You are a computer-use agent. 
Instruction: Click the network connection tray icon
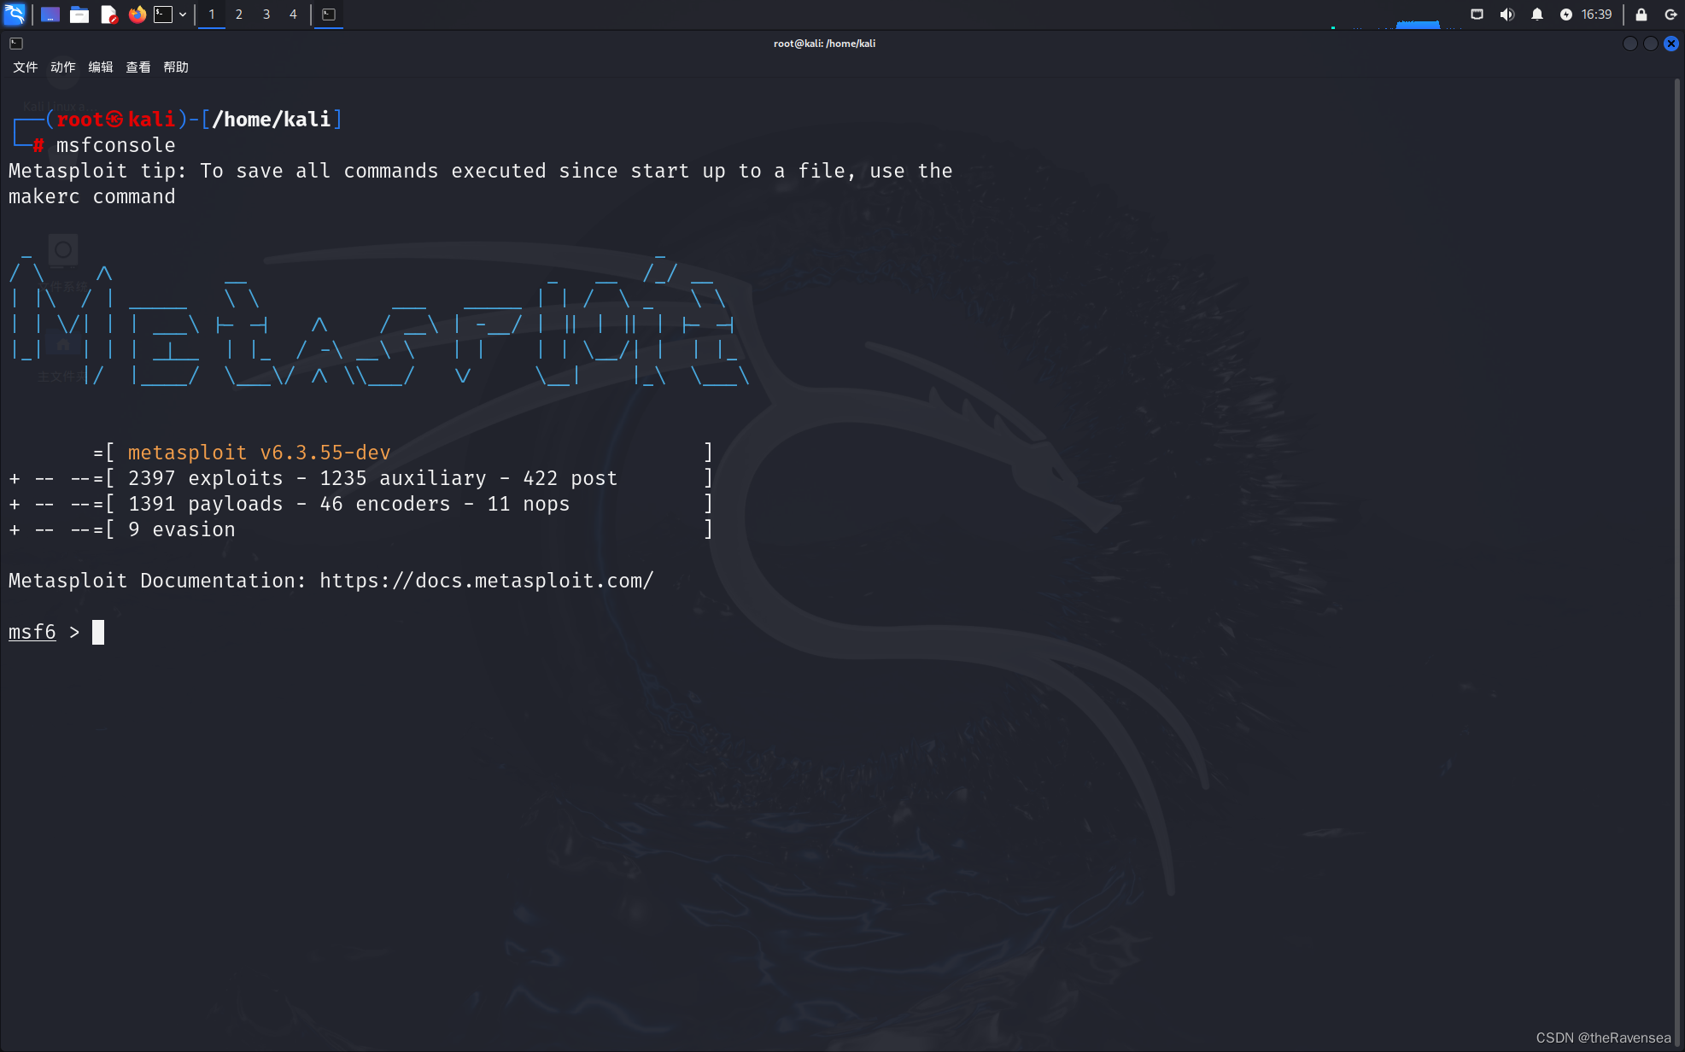point(1477,15)
